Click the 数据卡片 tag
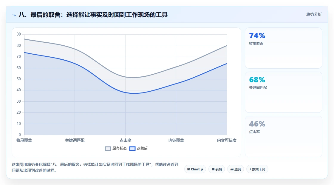 coord(257,169)
